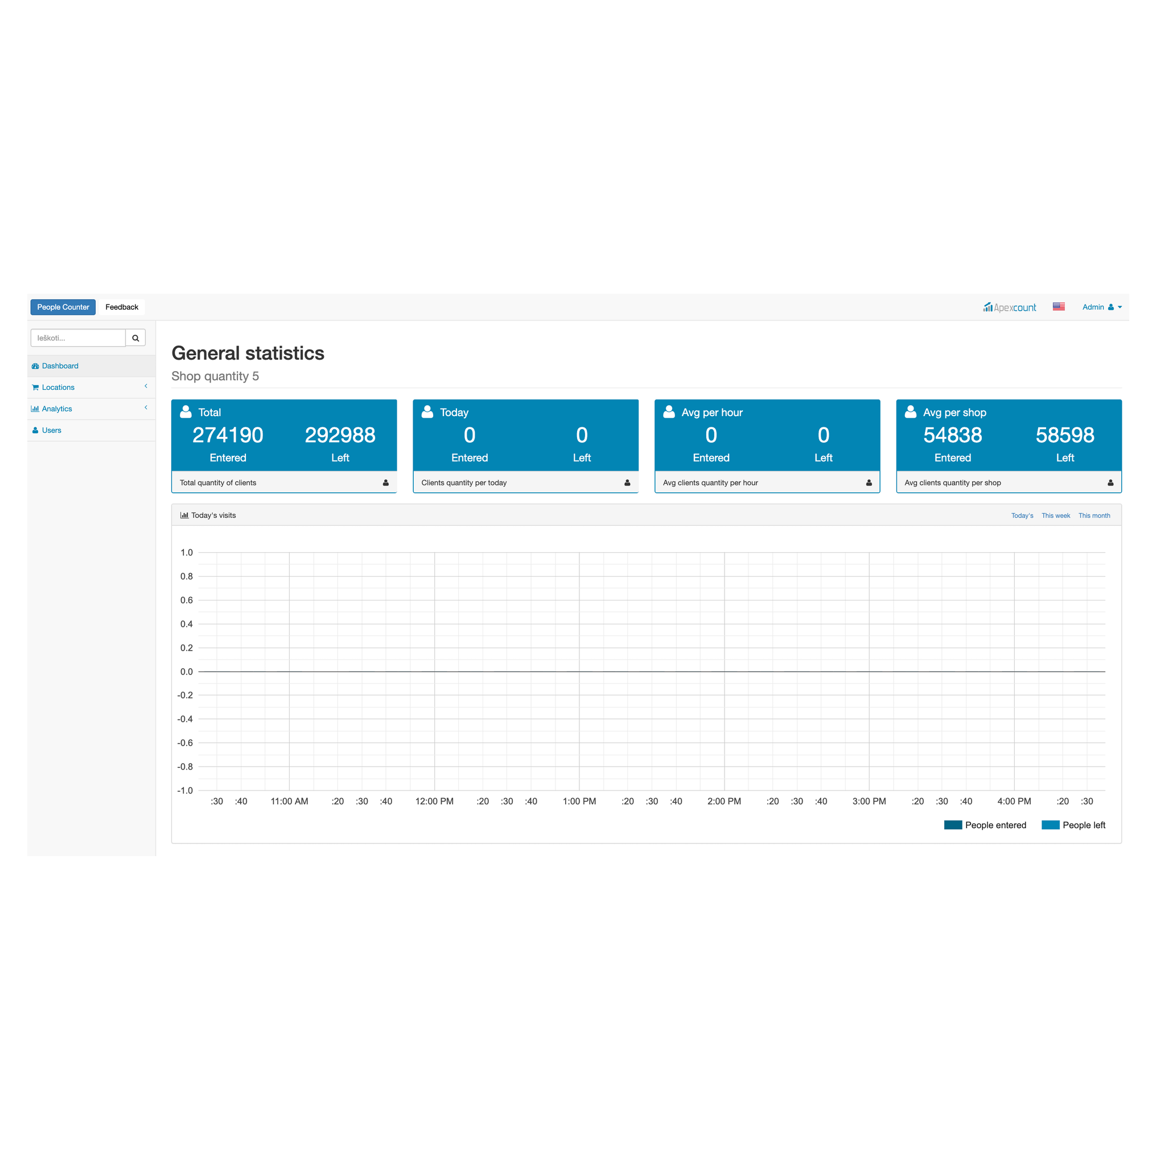Viewport: 1152px width, 1152px height.
Task: Expand the Locations submenu chevron
Action: click(146, 386)
